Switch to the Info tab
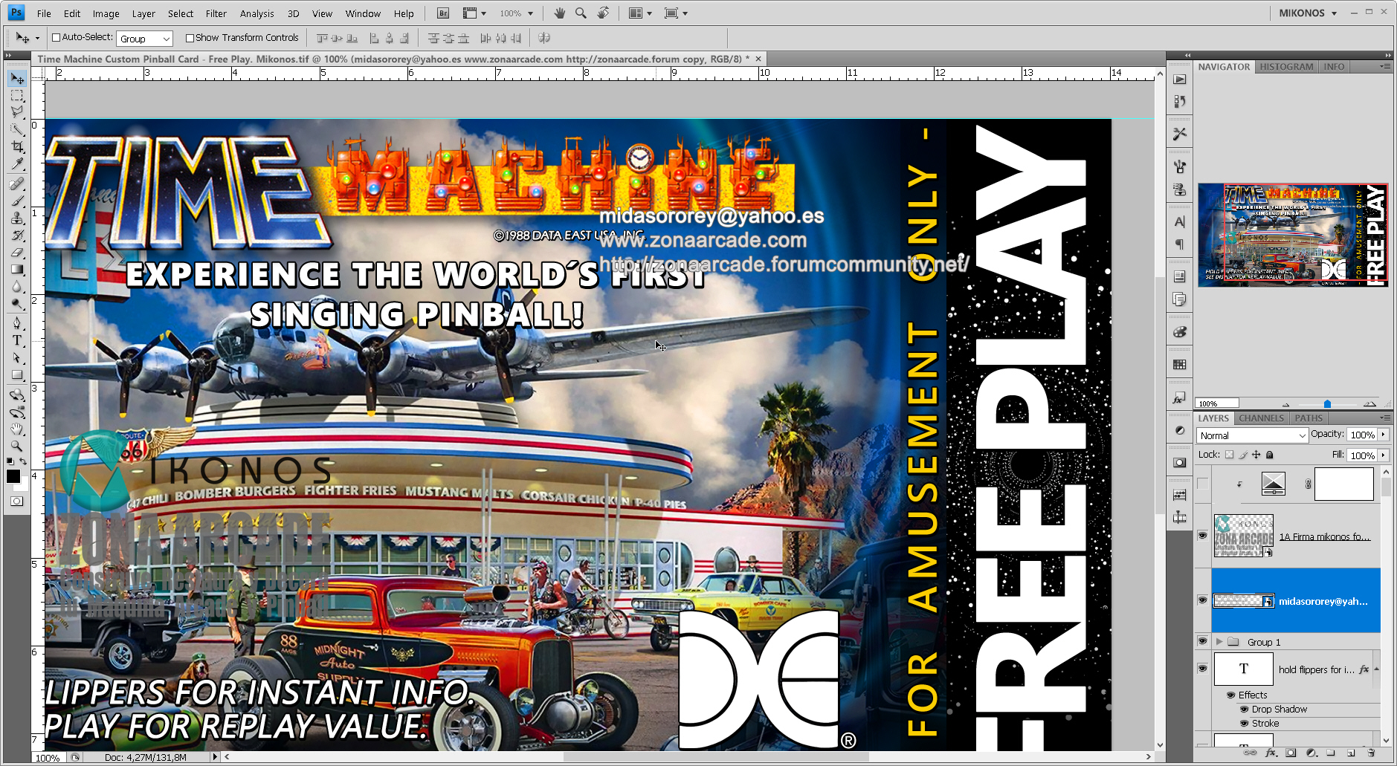This screenshot has width=1397, height=766. point(1334,67)
